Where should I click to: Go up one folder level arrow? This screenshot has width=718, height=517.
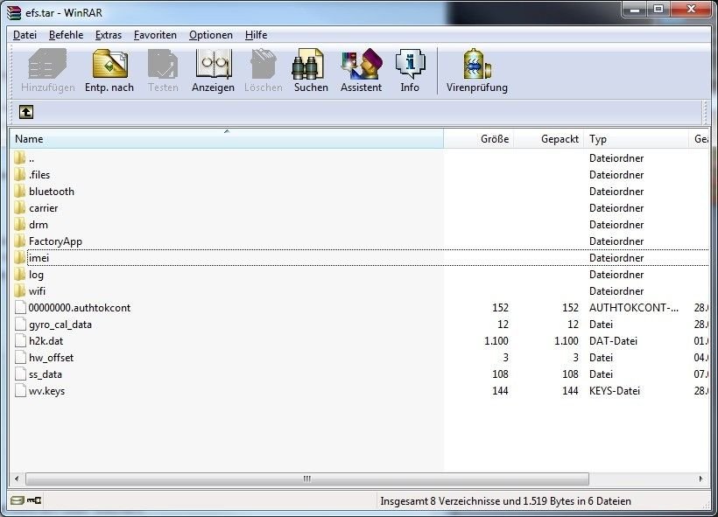tap(26, 112)
